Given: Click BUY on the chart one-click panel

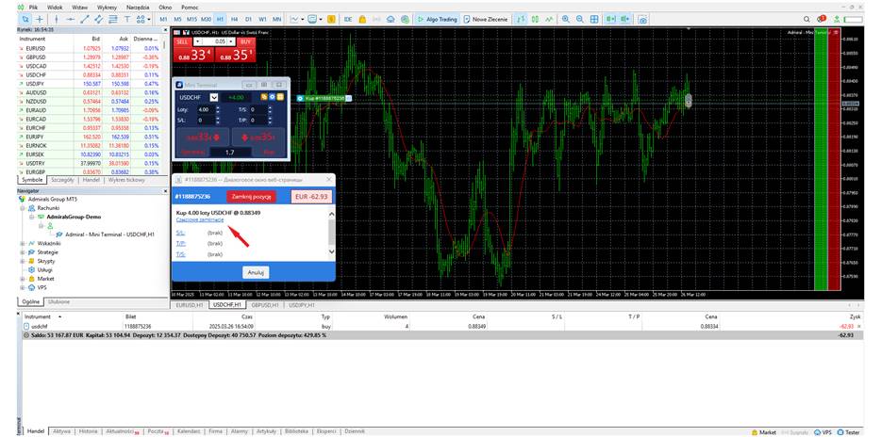Looking at the screenshot, I should [245, 41].
